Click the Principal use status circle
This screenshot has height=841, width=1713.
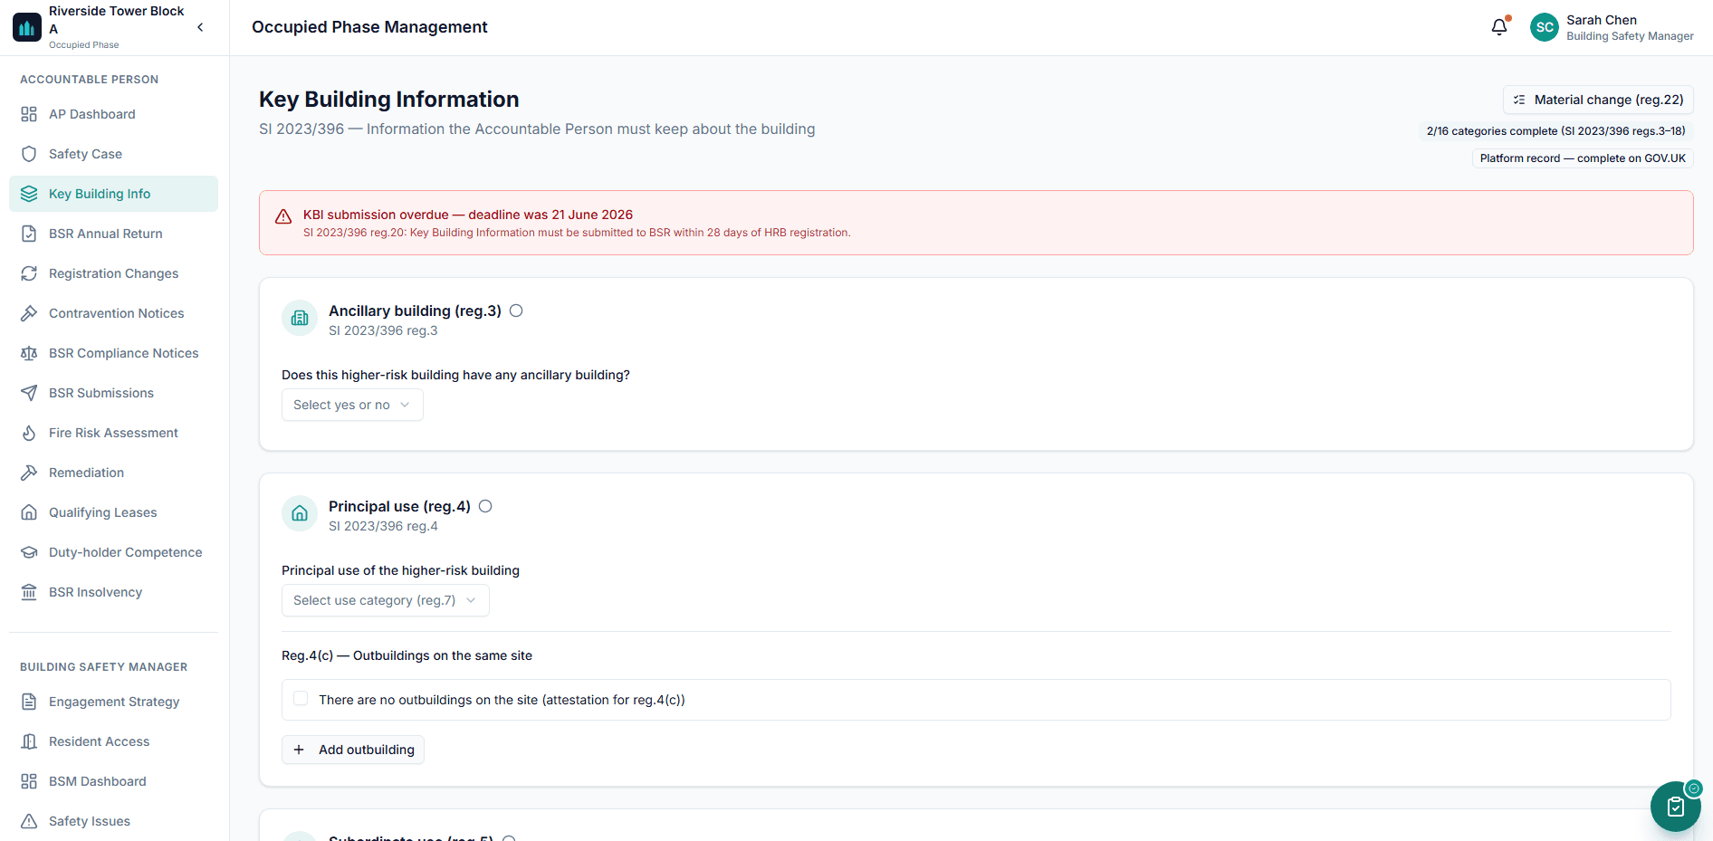485,506
